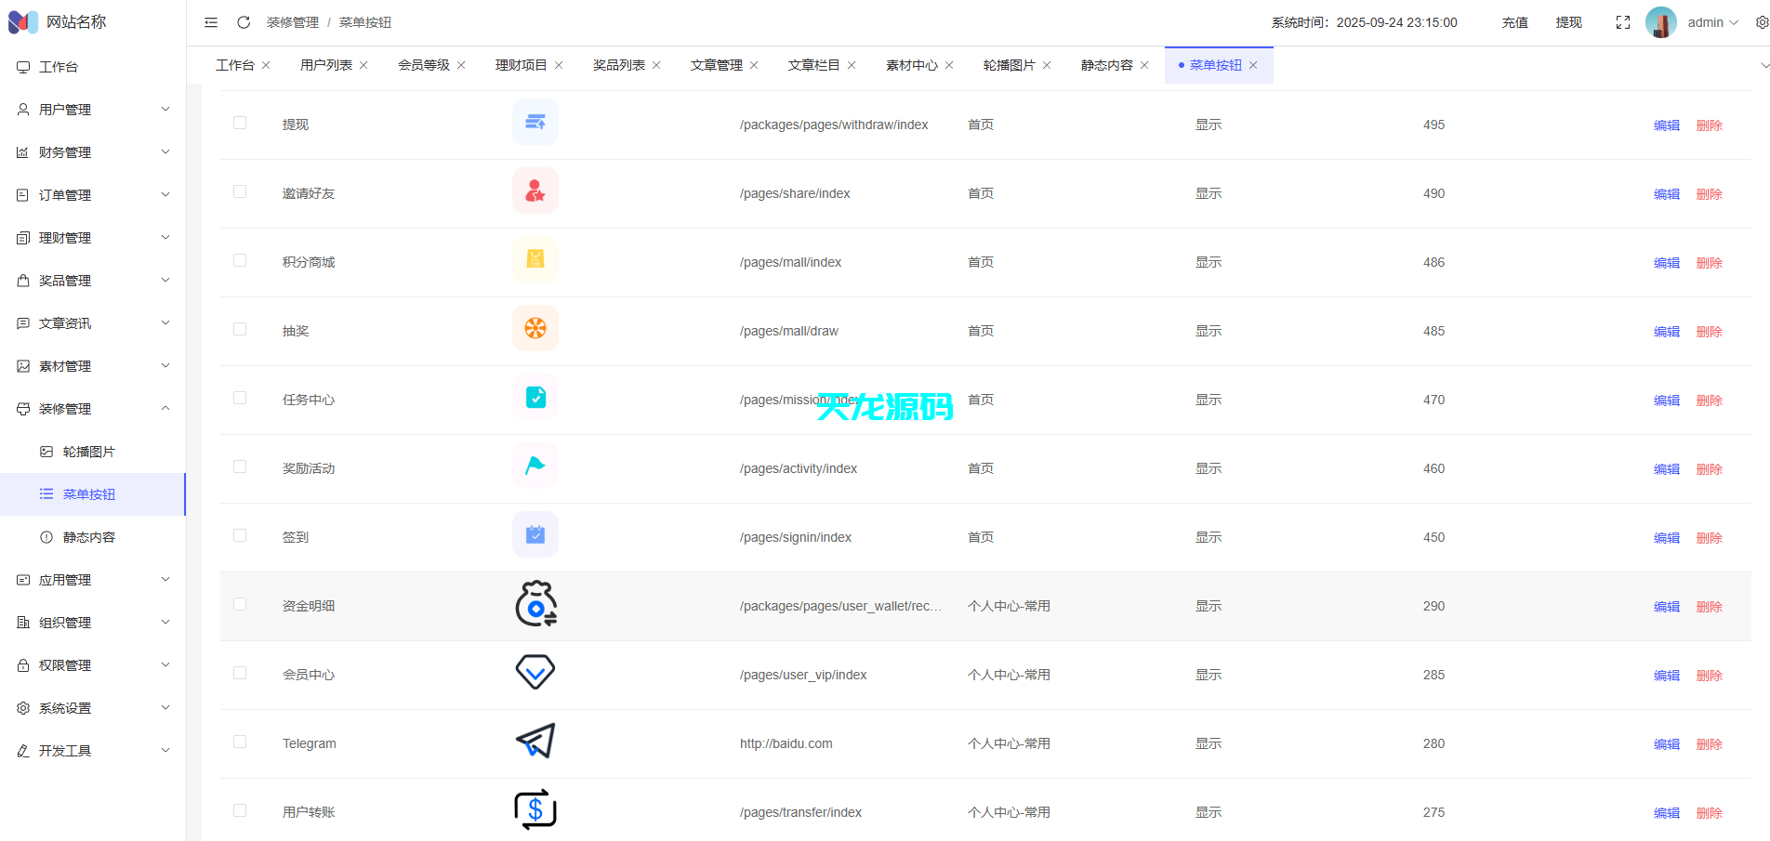Image resolution: width=1770 pixels, height=841 pixels.
Task: Click the sidebar collapse hamburger icon
Action: point(210,21)
